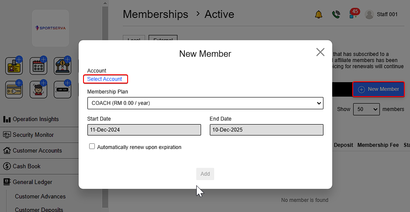The width and height of the screenshot is (410, 212).
Task: Open the notifications bell icon
Action: [319, 14]
